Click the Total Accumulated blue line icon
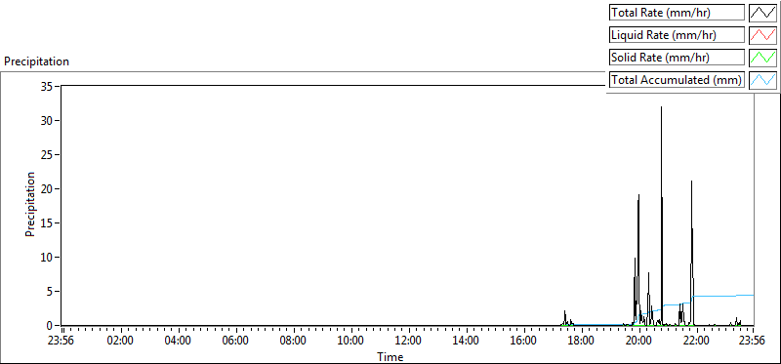The image size is (781, 364). [x=763, y=80]
